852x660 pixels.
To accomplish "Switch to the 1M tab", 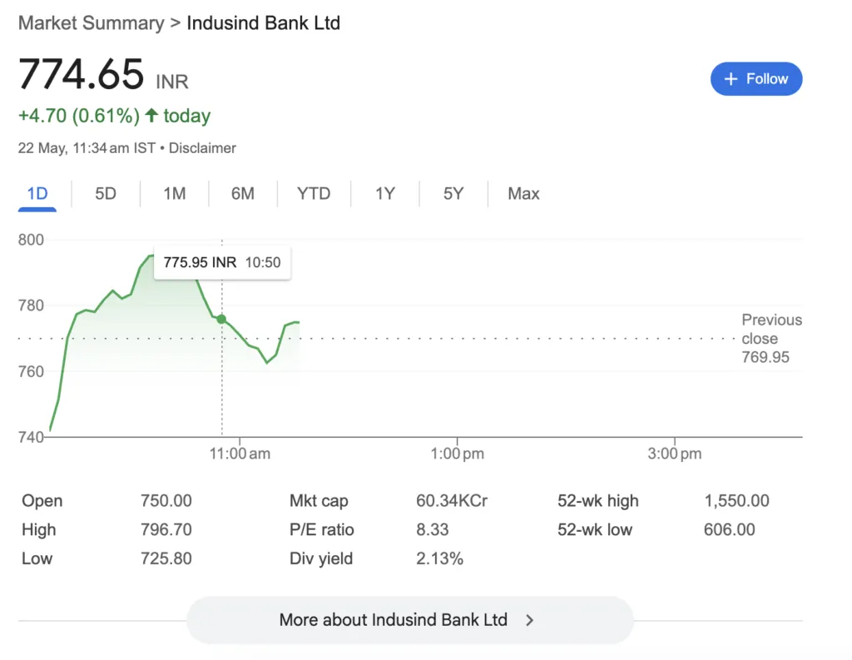I will click(x=175, y=194).
